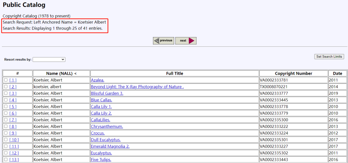Open record link [ 5 ]
This screenshot has width=348, height=163.
click(x=13, y=107)
